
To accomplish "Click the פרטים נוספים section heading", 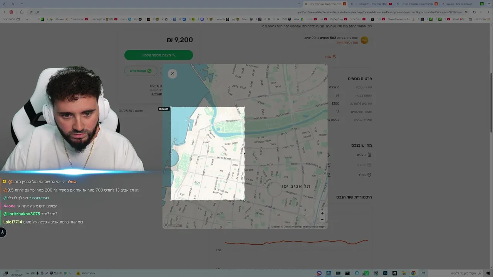I will [x=360, y=78].
